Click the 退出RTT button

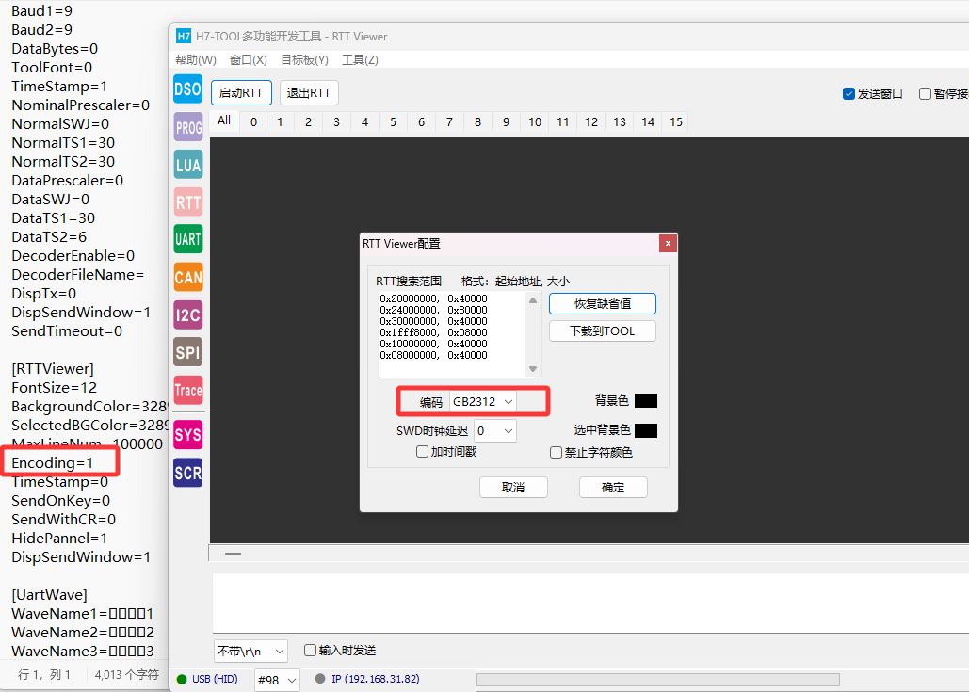coord(309,92)
